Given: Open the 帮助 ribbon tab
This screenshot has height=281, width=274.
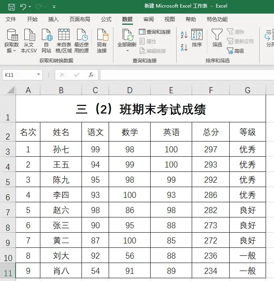Looking at the screenshot, I should (191, 19).
